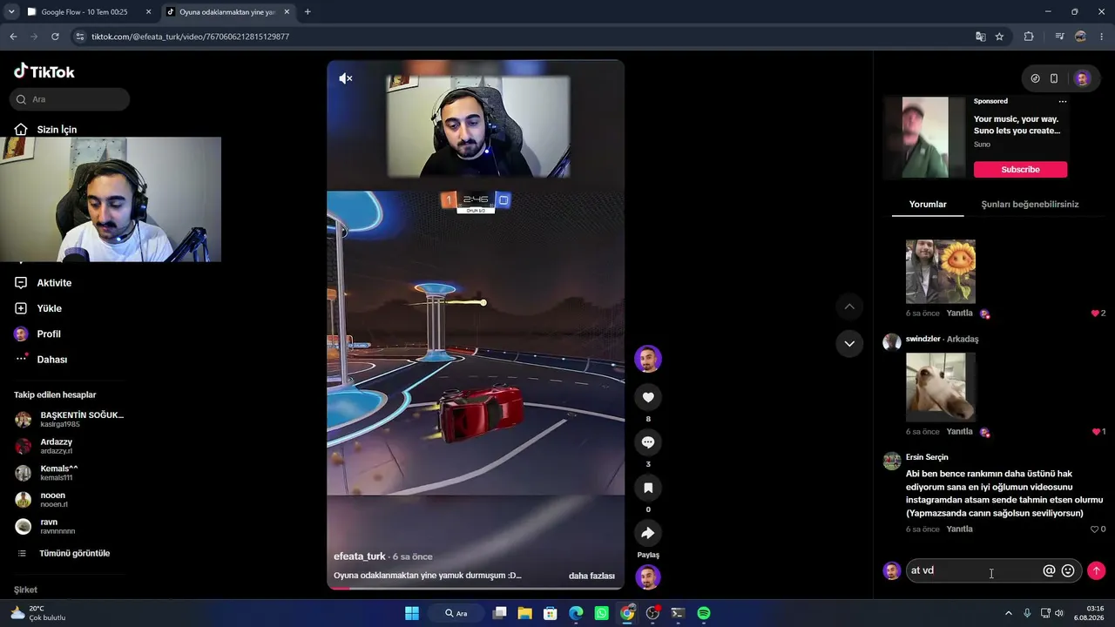Open the Sponsored ad options menu
Image resolution: width=1115 pixels, height=627 pixels.
click(x=1062, y=102)
